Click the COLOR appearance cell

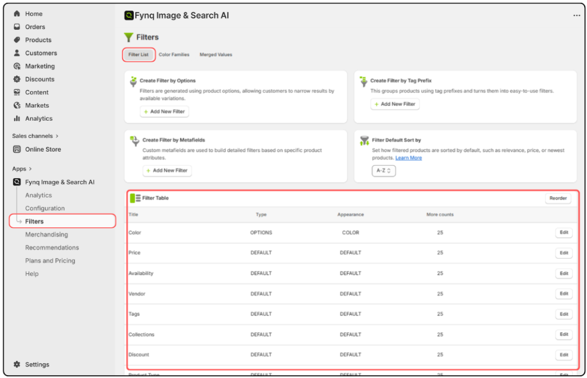tap(350, 233)
